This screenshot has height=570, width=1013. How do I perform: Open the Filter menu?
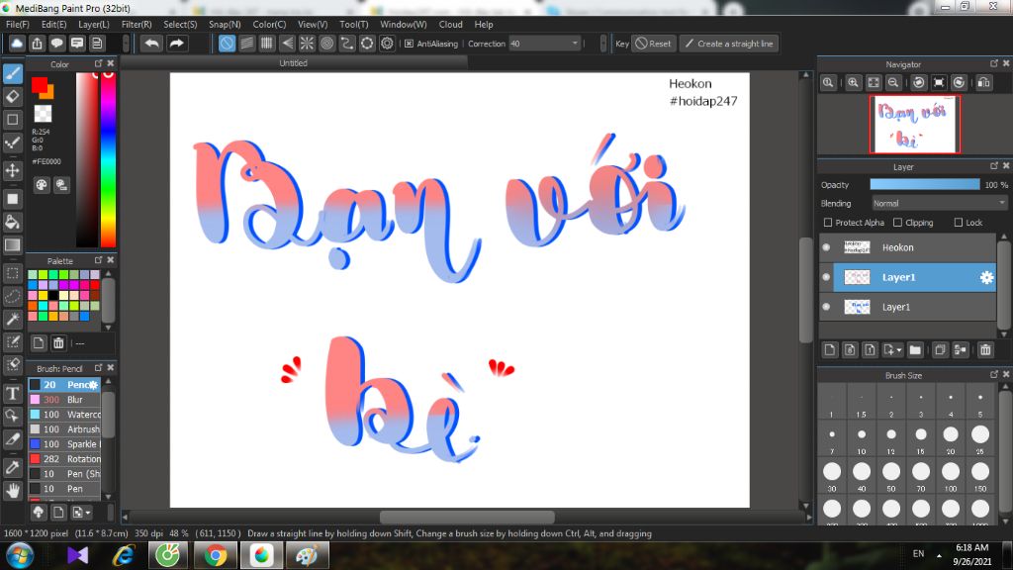click(x=137, y=24)
